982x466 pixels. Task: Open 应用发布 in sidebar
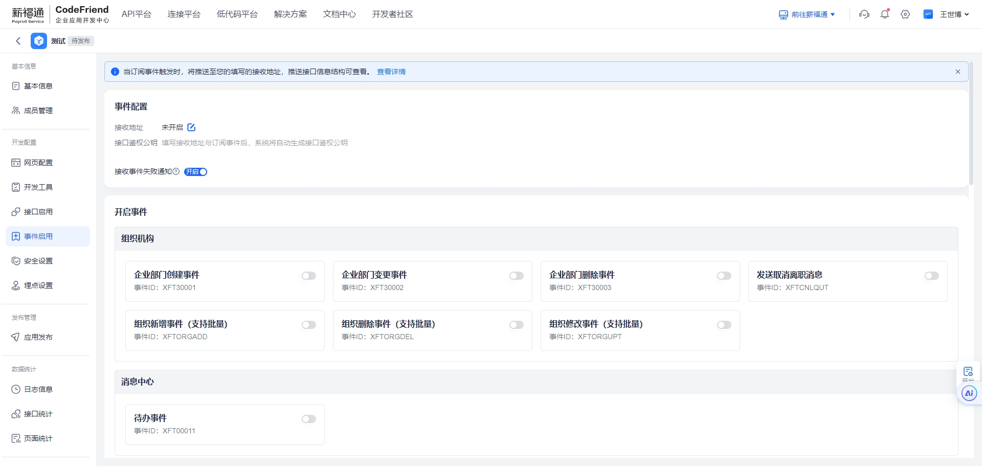[x=48, y=337]
